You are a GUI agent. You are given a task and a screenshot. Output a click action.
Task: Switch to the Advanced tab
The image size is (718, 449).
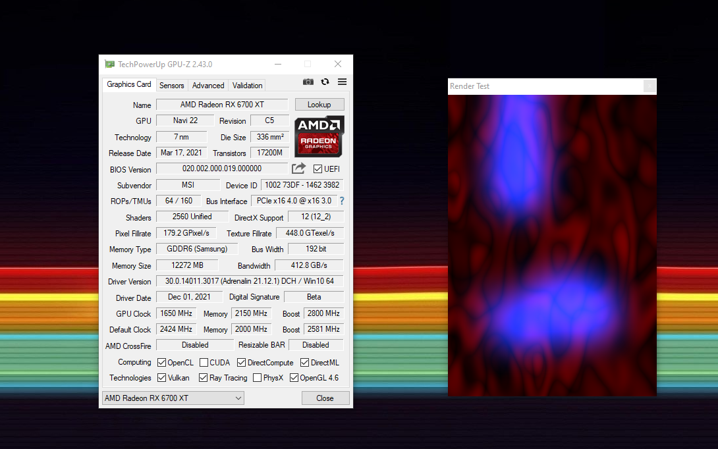(208, 86)
